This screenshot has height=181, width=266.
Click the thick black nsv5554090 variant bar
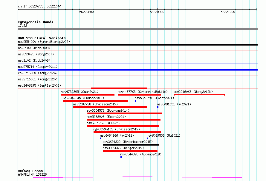click(137, 45)
